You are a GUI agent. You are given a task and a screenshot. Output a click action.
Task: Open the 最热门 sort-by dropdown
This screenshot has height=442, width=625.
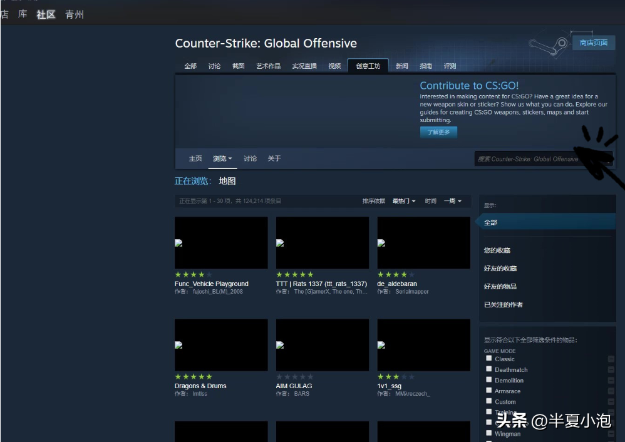pyautogui.click(x=404, y=201)
